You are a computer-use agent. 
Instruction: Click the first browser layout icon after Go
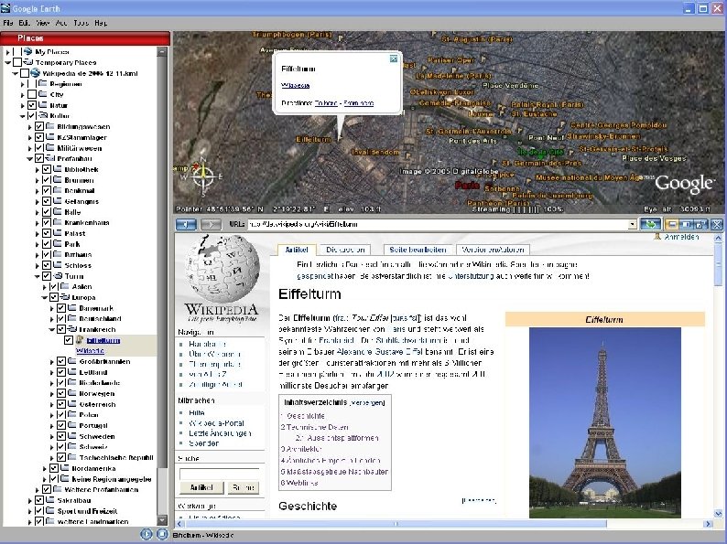(x=672, y=225)
